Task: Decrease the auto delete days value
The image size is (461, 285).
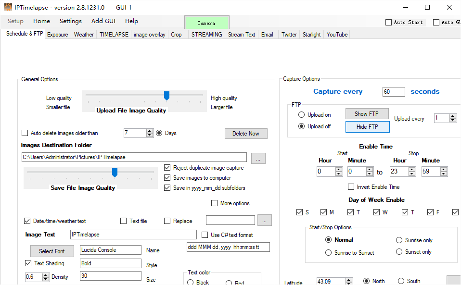Action: click(150, 135)
